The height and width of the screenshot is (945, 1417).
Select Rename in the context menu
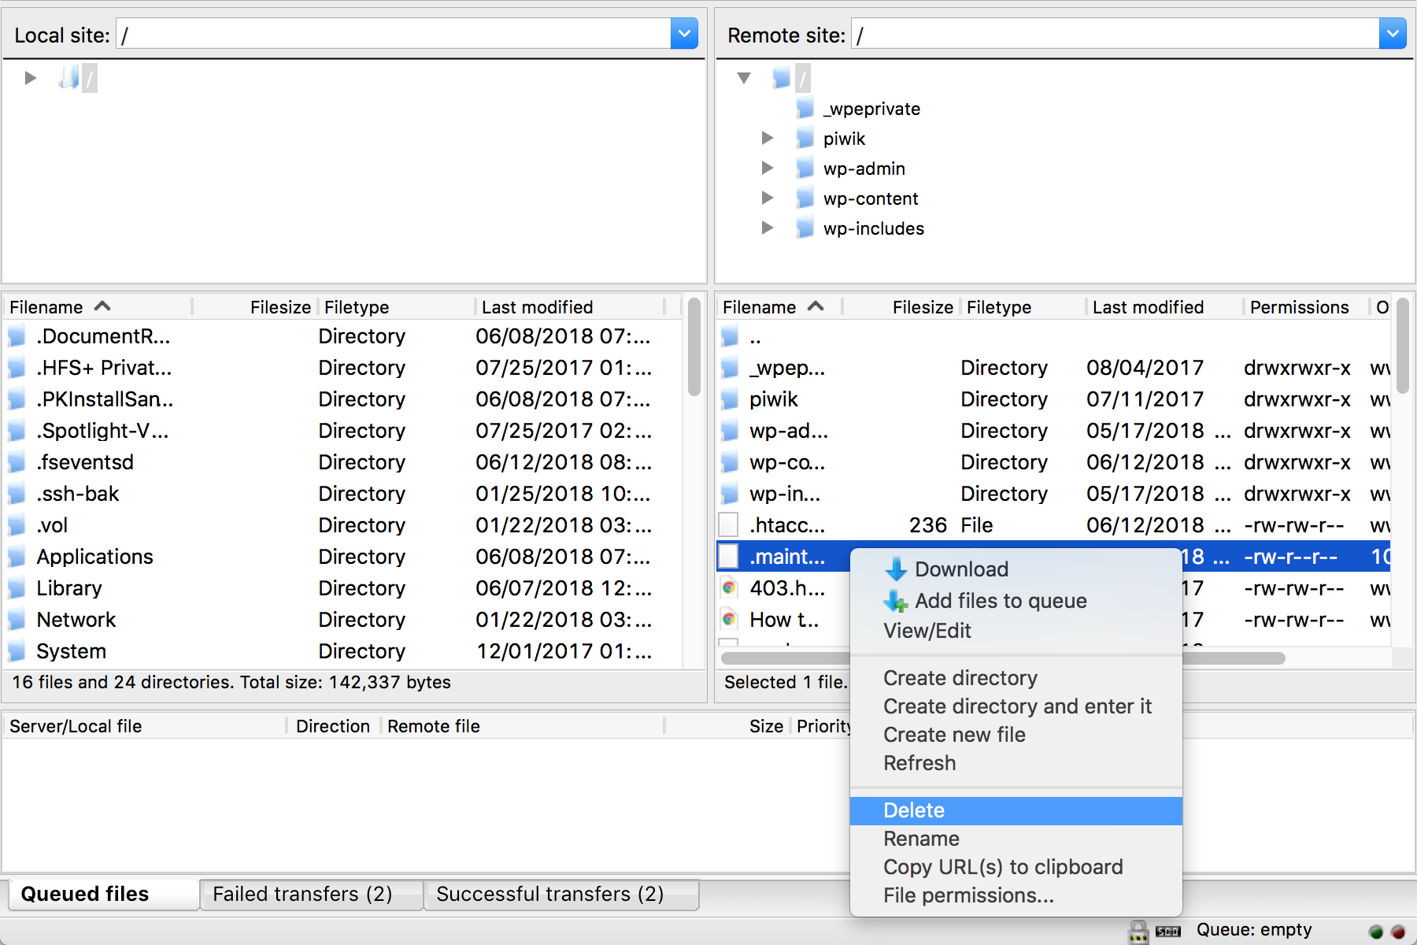(x=921, y=839)
